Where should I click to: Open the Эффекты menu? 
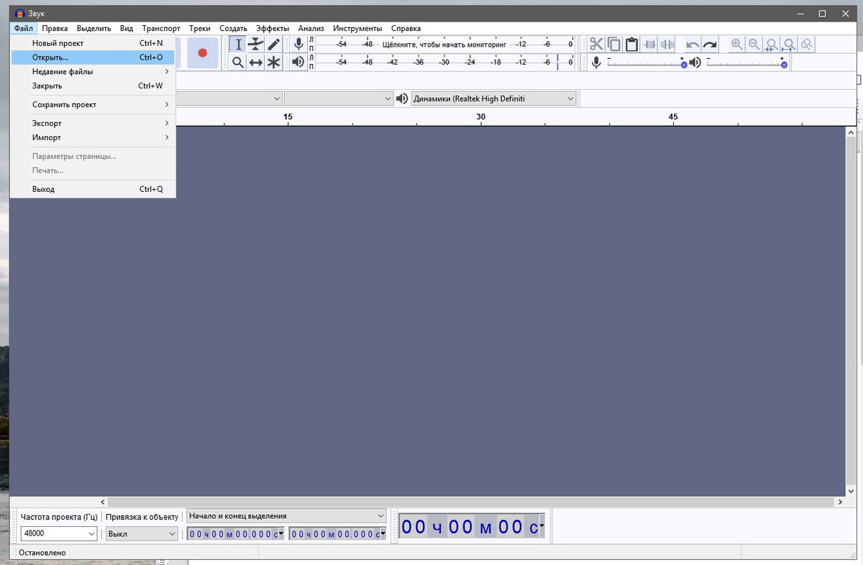click(273, 28)
